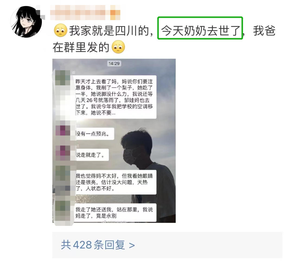
Task: Select the 说走就走了 message bubble
Action: pyautogui.click(x=92, y=155)
